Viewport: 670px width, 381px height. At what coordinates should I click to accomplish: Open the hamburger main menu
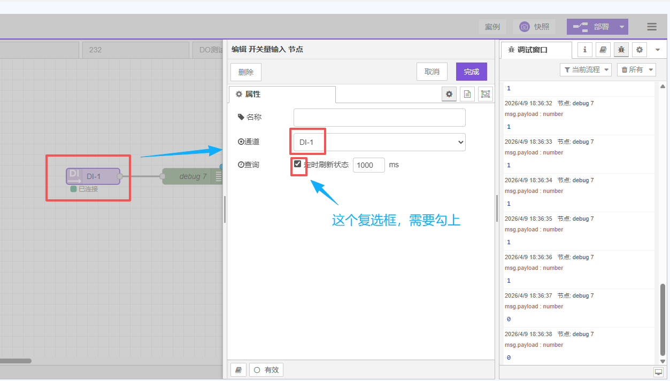point(651,27)
